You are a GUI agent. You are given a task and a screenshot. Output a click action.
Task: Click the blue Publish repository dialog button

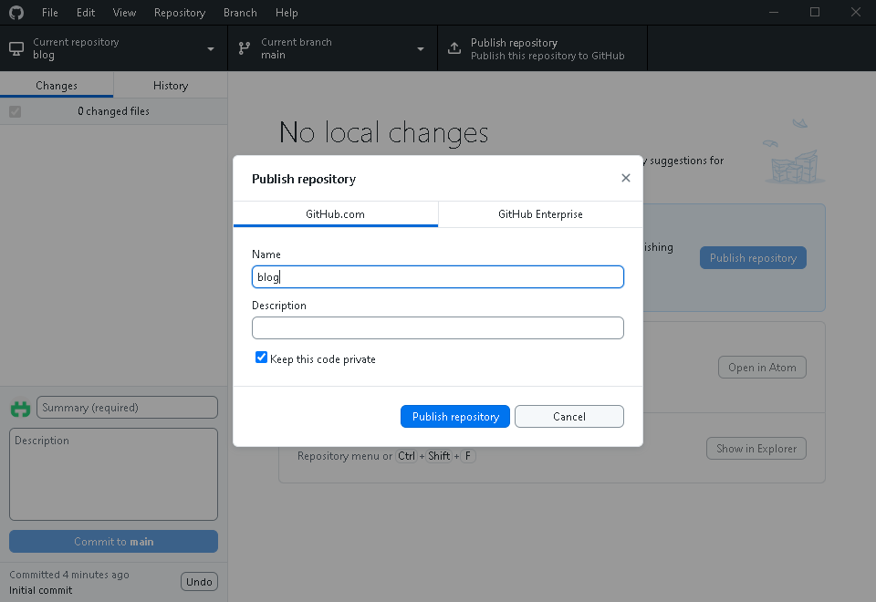click(x=455, y=416)
